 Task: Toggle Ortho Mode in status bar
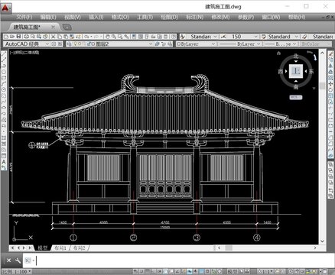coord(153,271)
